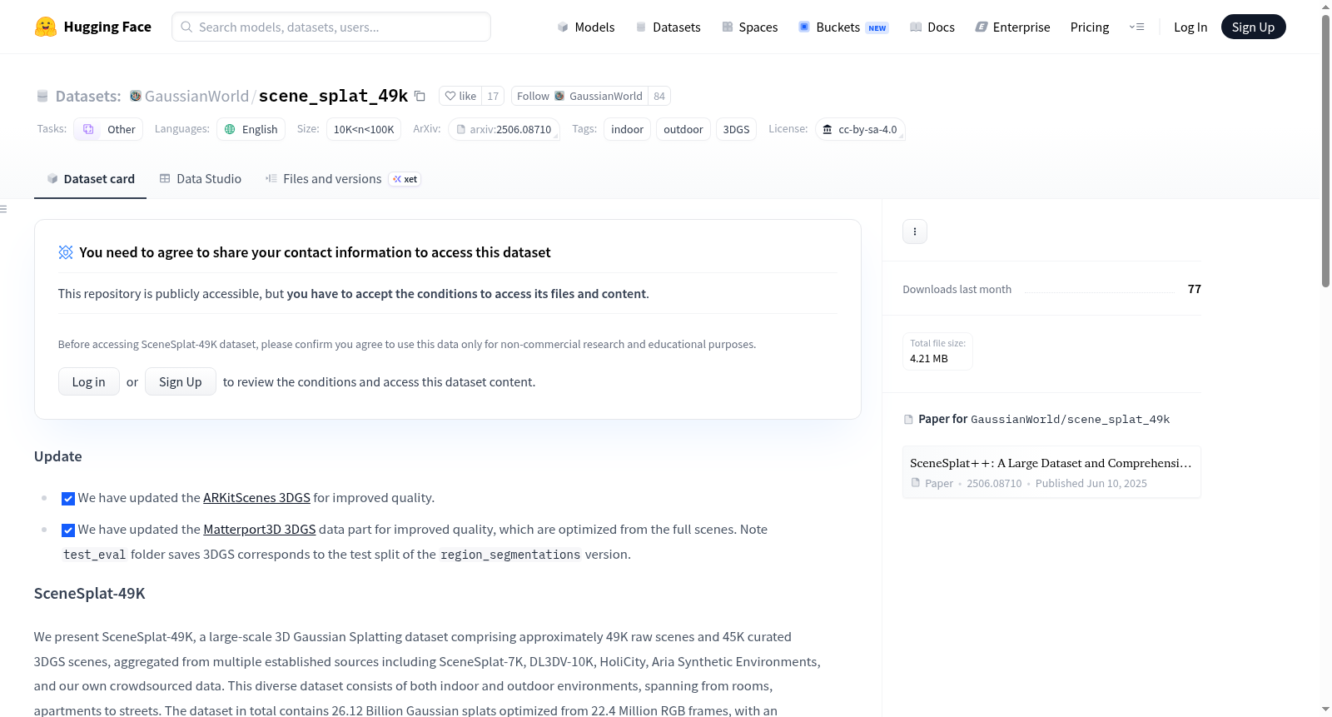Open the scene_splat_49k dataset title link
Viewport: 1332px width, 717px height.
(333, 96)
